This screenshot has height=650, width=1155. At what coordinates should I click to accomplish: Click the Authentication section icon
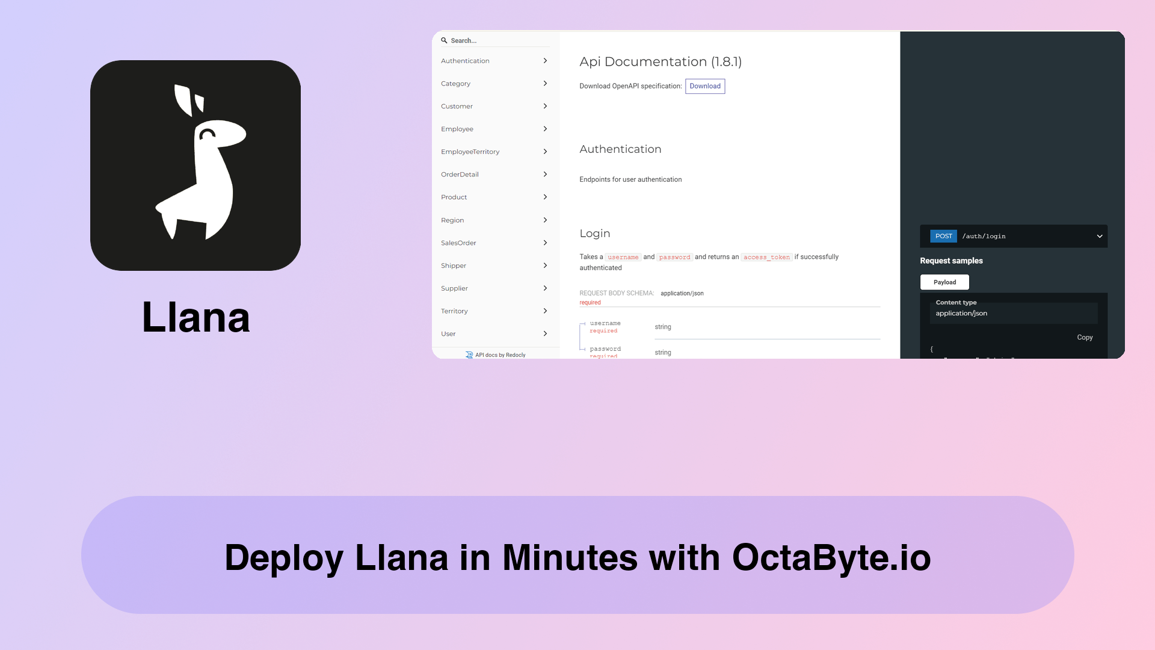545,60
